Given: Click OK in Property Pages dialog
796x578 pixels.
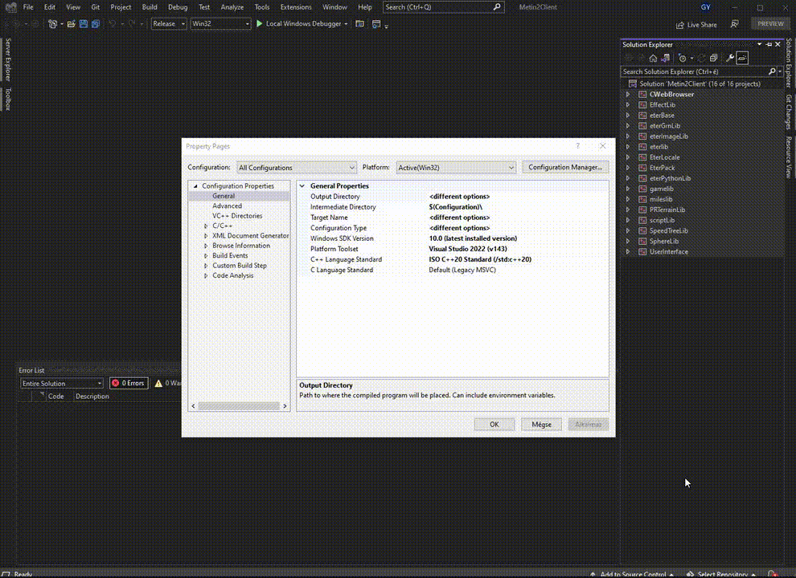Looking at the screenshot, I should pyautogui.click(x=494, y=424).
